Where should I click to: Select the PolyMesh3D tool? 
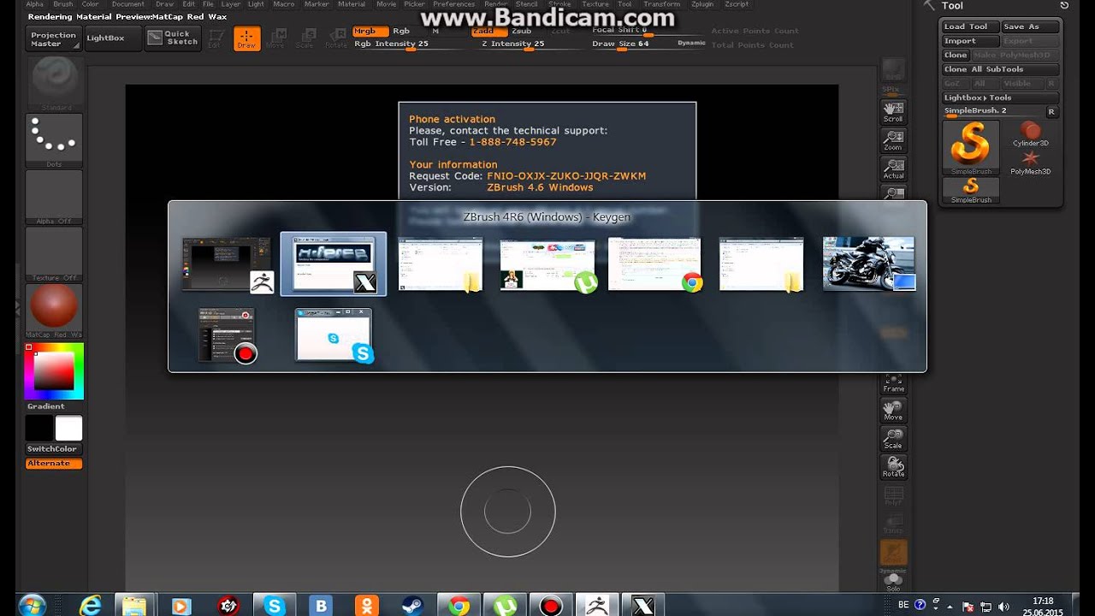point(1030,162)
